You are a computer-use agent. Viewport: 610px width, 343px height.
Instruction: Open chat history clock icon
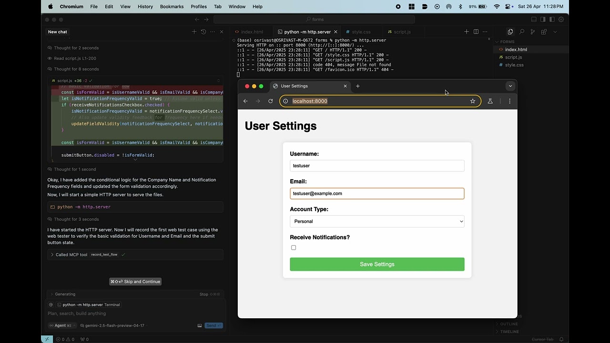coord(203,32)
